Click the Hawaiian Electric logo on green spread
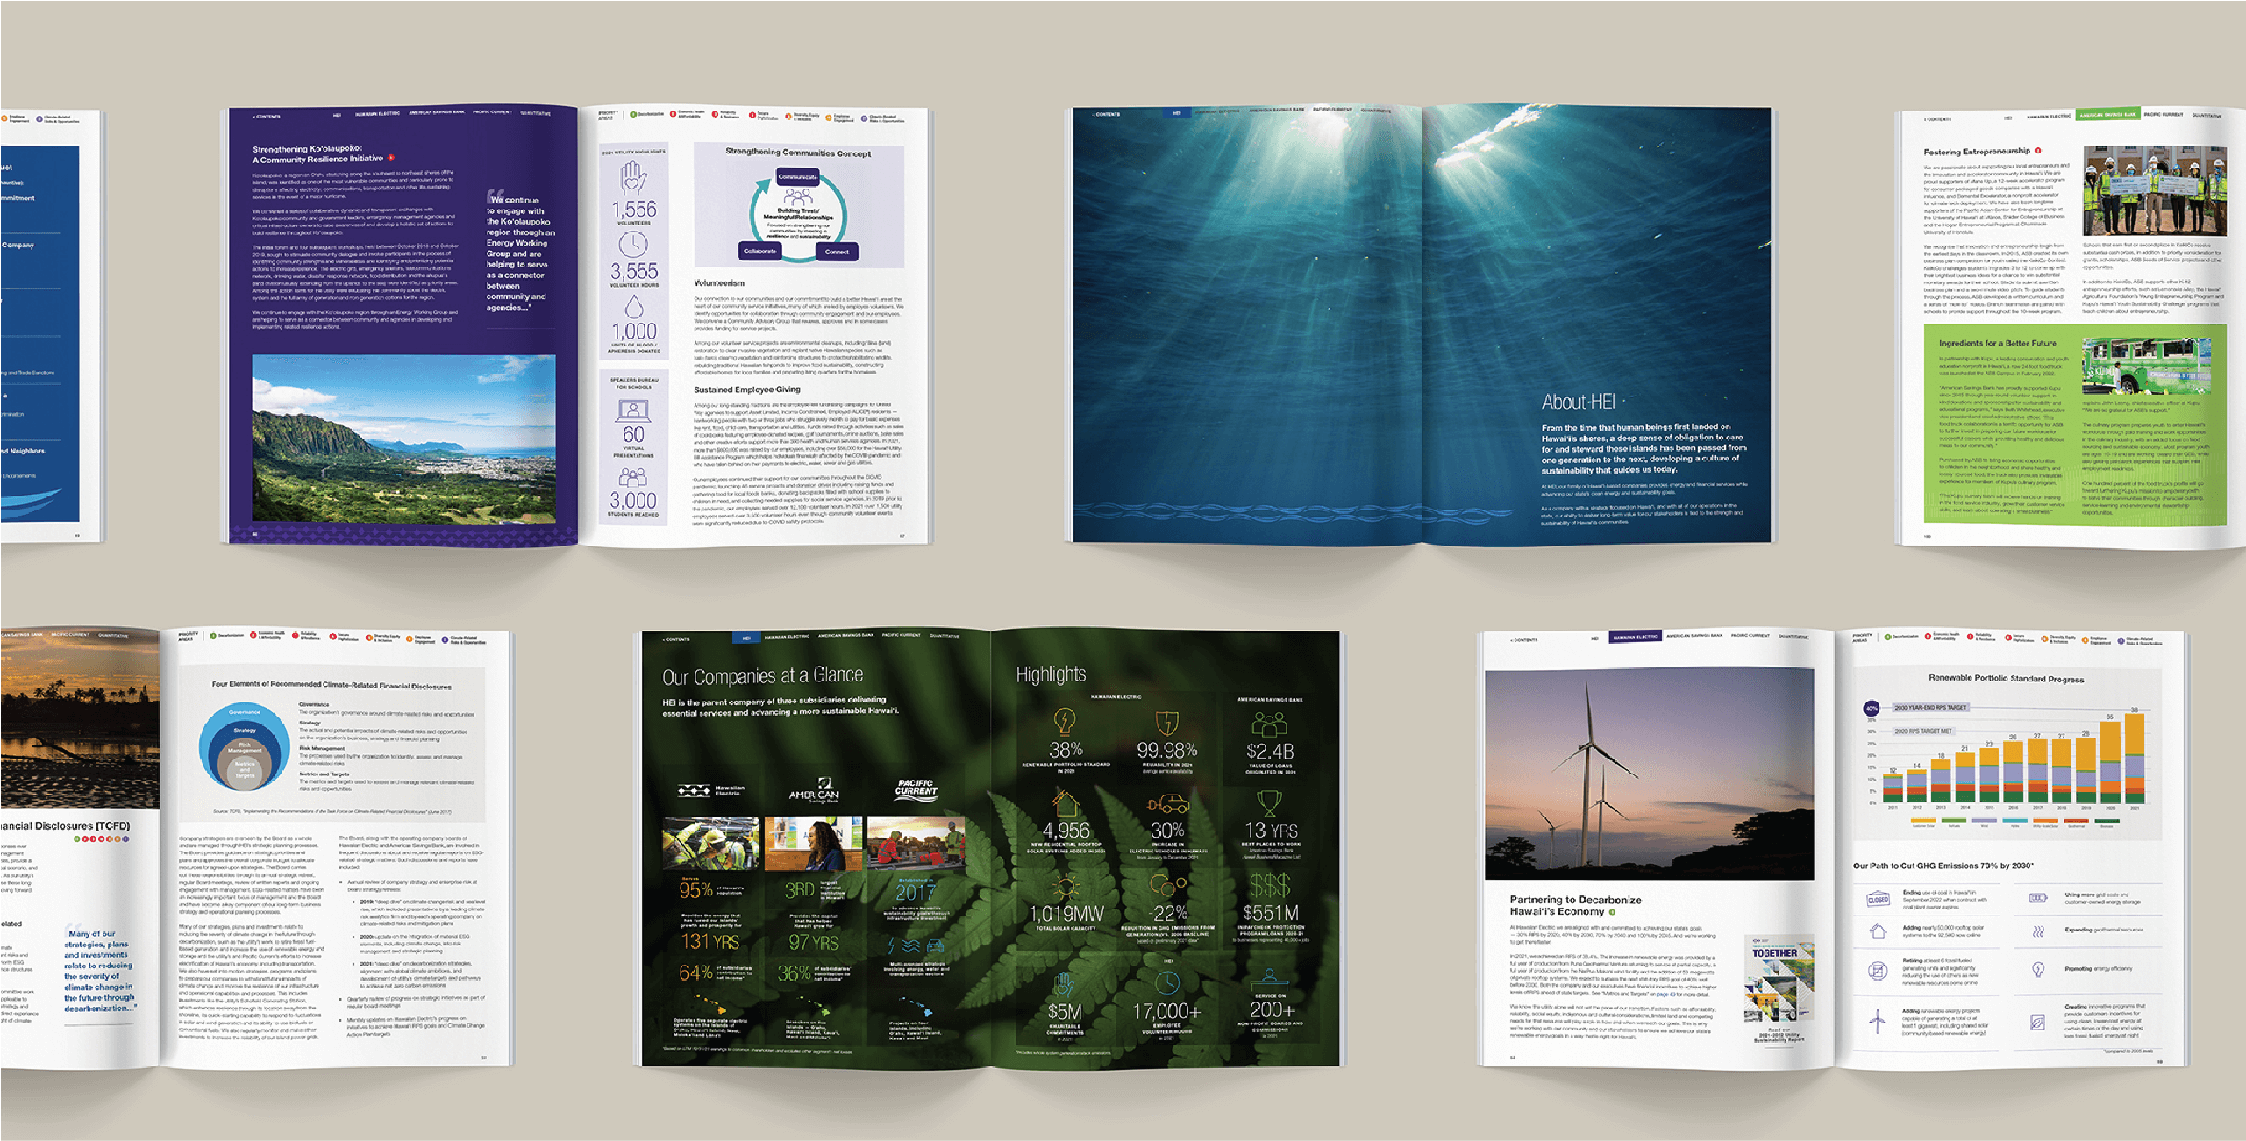Screen dimensions: 2246x1141 [x=710, y=790]
